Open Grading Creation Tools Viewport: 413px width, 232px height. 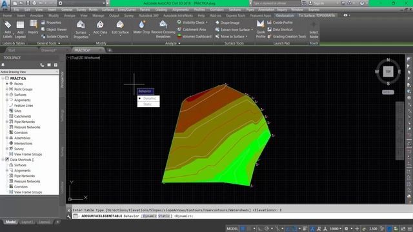pyautogui.click(x=287, y=37)
